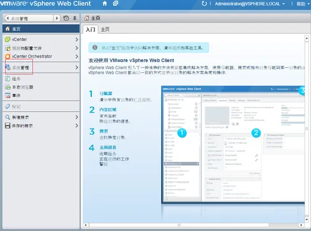Click the vertical scrollbar up arrow

(x=307, y=38)
